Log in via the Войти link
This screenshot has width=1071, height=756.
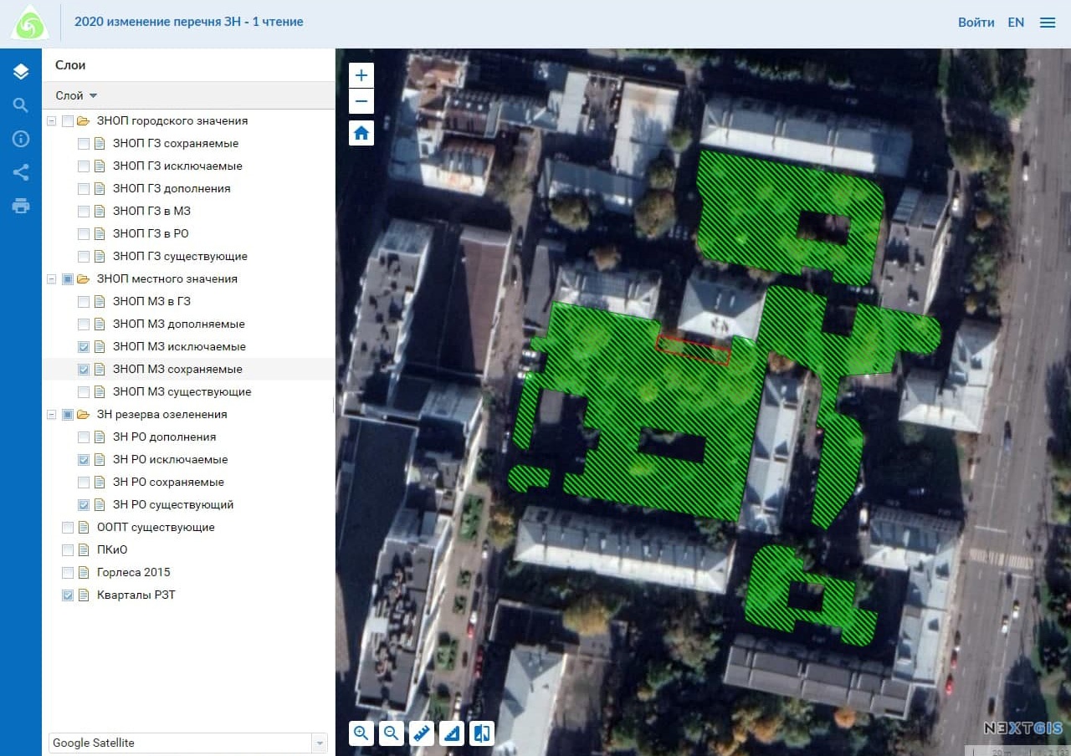pos(976,23)
